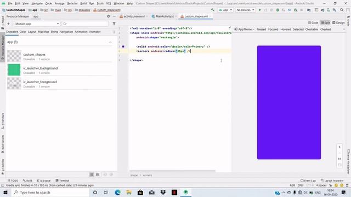Hide the Resource Manager panel minus icon

pos(114,16)
